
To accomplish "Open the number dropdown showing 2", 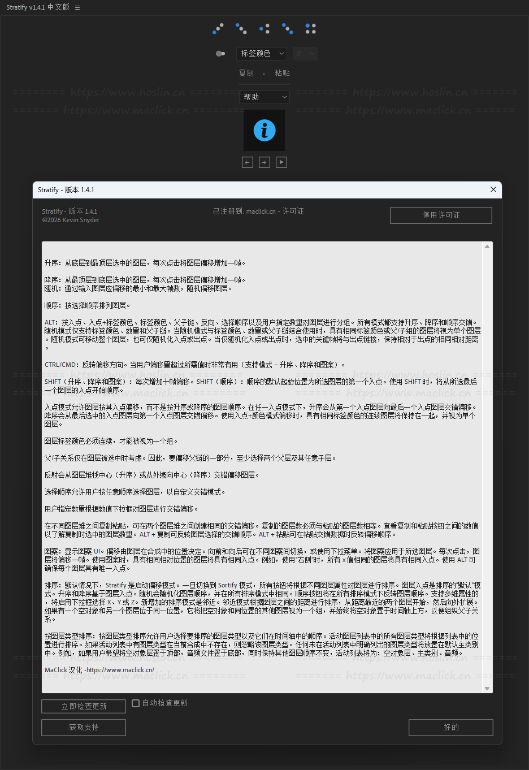I will tap(305, 53).
